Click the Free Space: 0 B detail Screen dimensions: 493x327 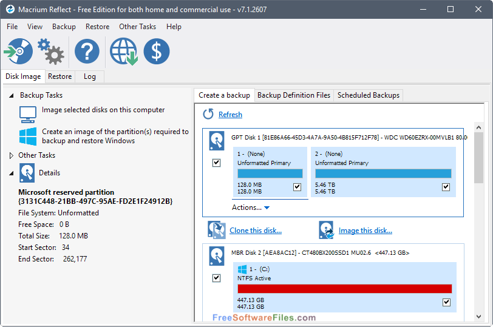tap(44, 224)
